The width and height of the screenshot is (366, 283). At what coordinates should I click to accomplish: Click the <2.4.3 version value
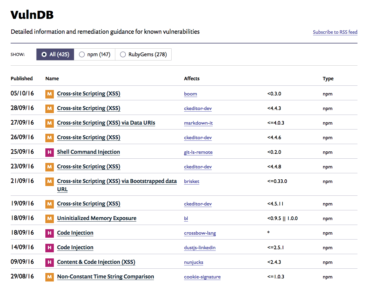coord(274,262)
